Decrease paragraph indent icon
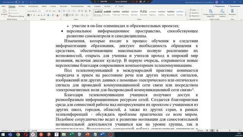243x137 pixels. (79, 11)
